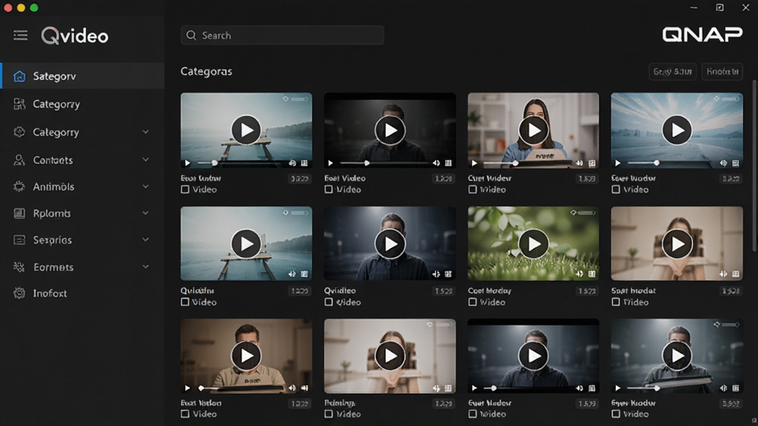Open grid view icon on top-row lake pier video
The image size is (758, 426).
[x=304, y=163]
